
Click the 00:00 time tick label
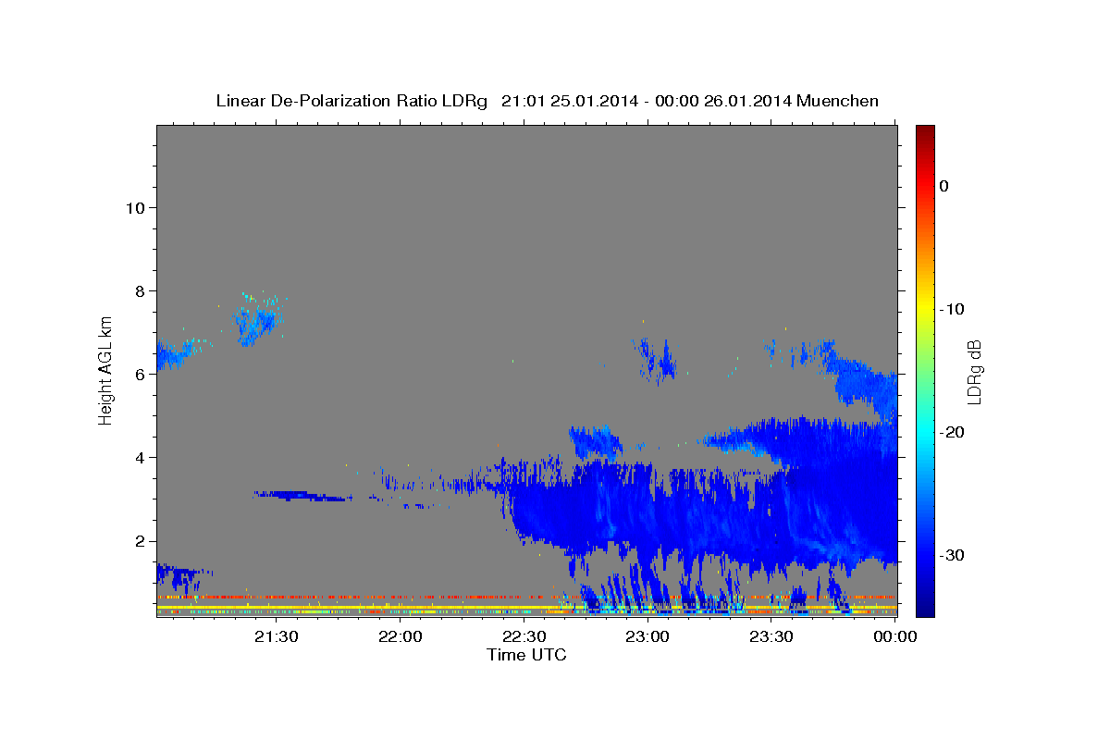pos(894,636)
